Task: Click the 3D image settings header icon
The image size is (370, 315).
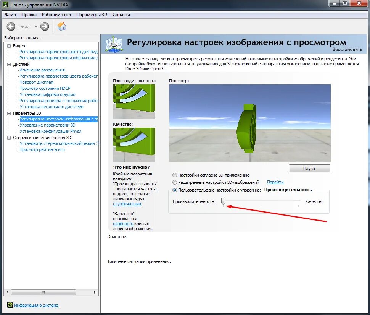Action: coord(114,44)
